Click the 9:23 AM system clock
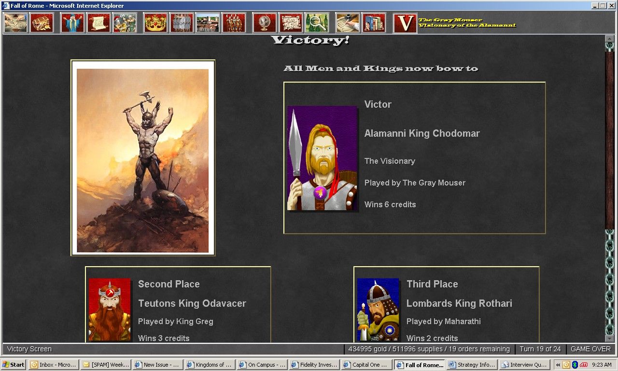The height and width of the screenshot is (371, 618). click(601, 365)
